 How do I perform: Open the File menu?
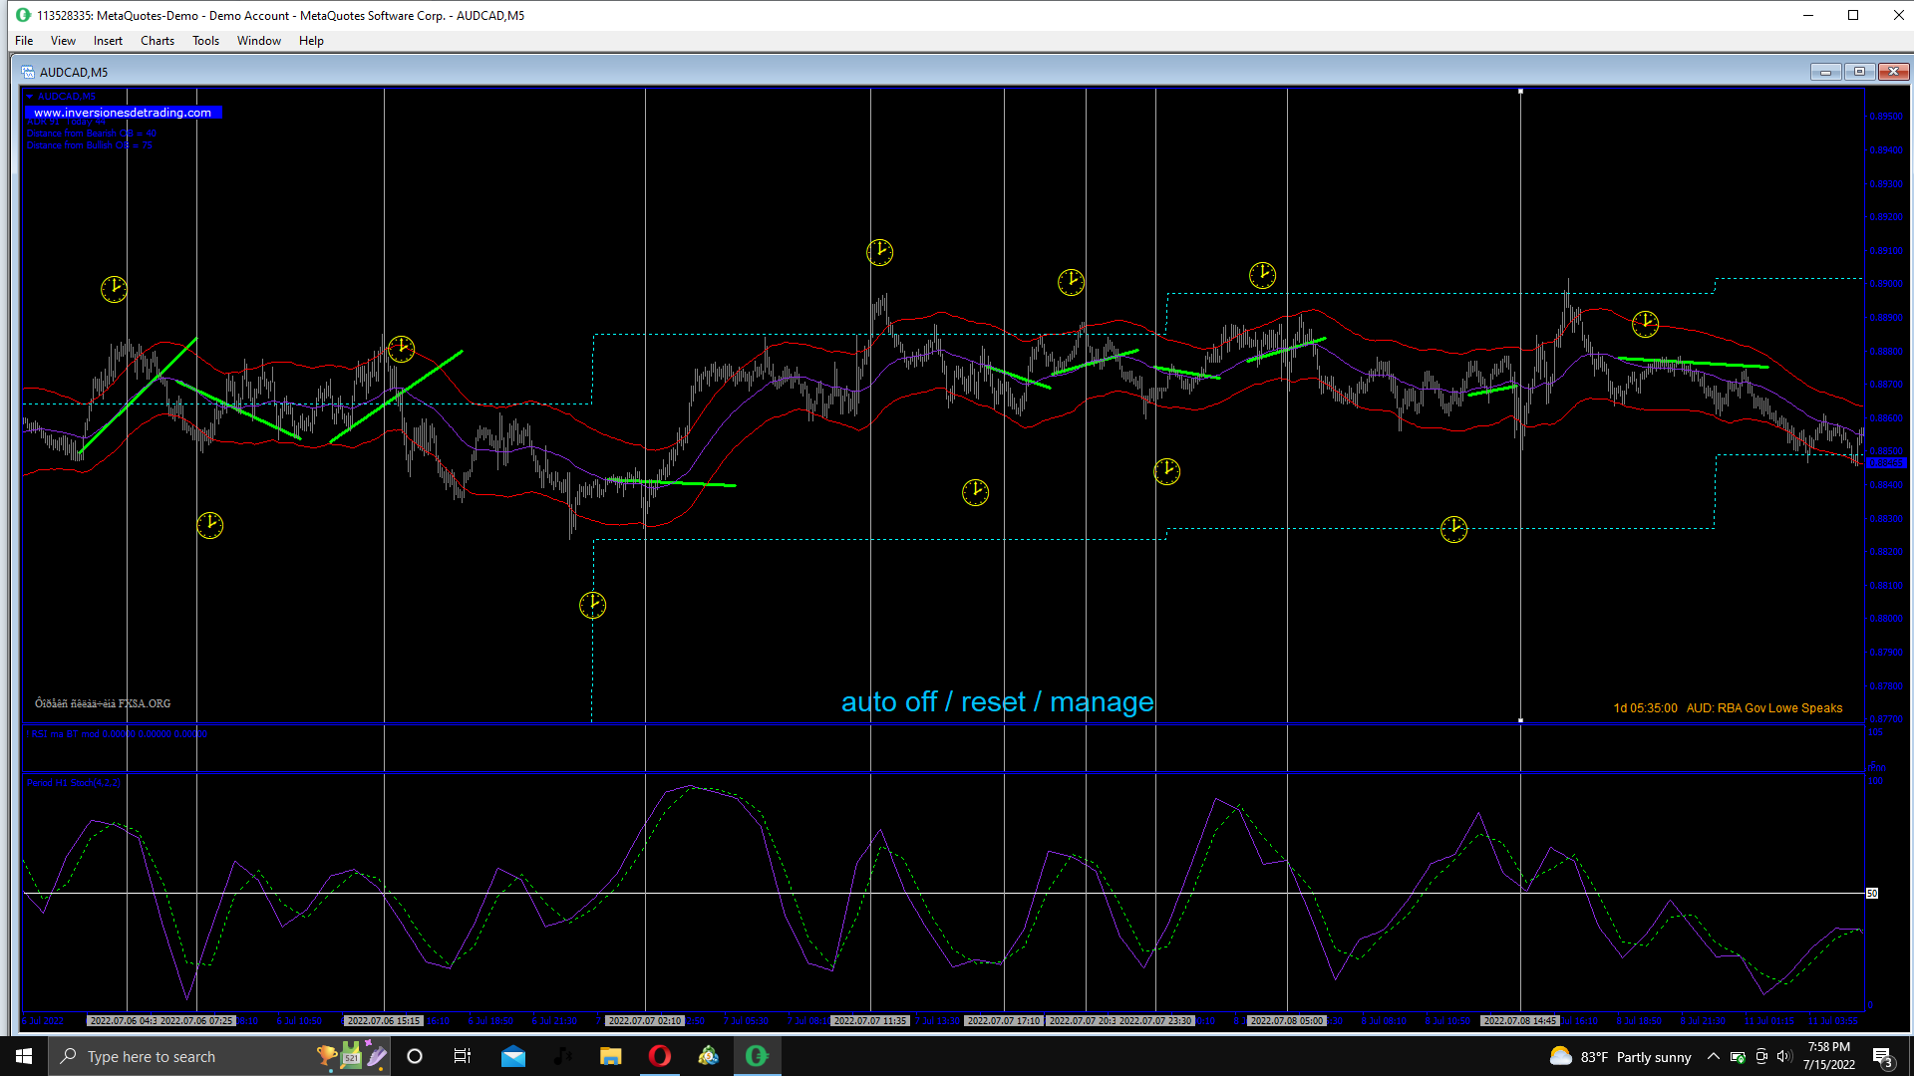point(24,41)
